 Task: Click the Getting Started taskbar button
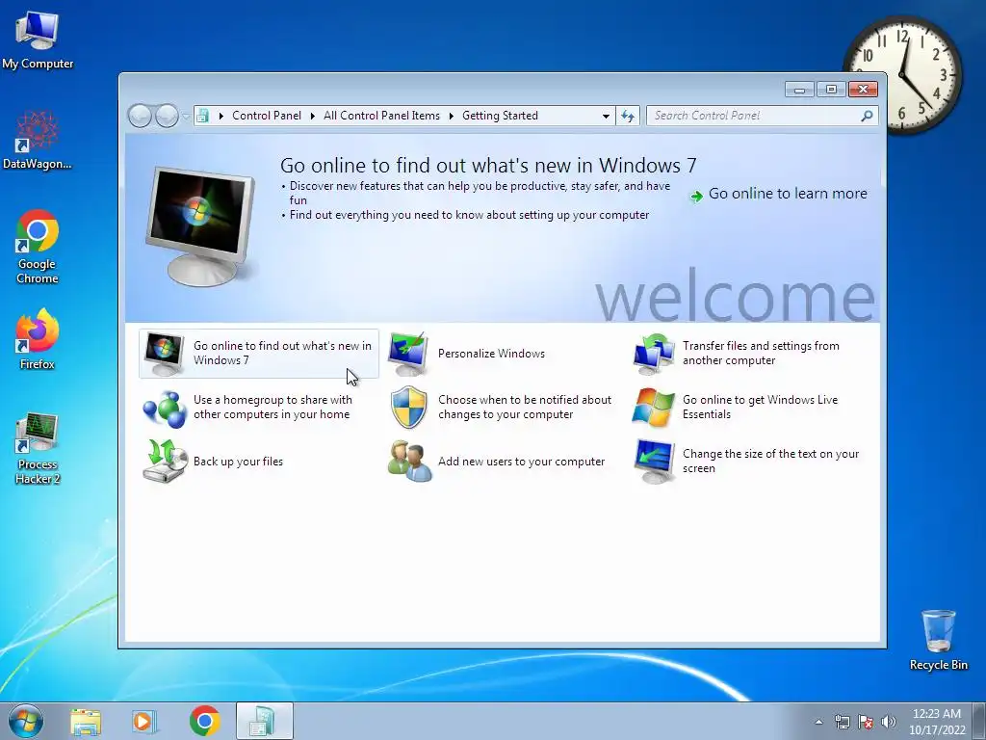pos(264,722)
